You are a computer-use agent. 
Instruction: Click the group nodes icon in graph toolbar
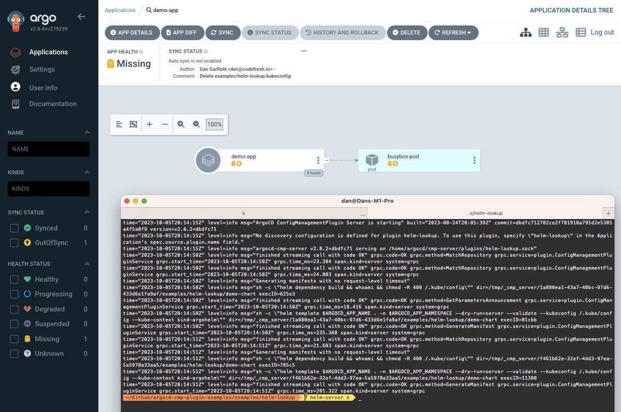[x=134, y=124]
